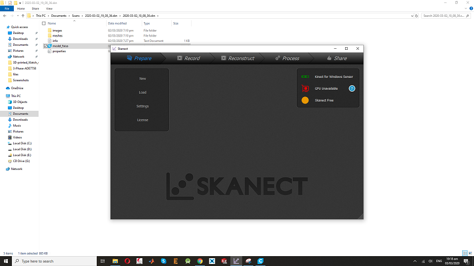This screenshot has width=474, height=266.
Task: Toggle the select-all checkbox beside Name
Action: point(44,23)
